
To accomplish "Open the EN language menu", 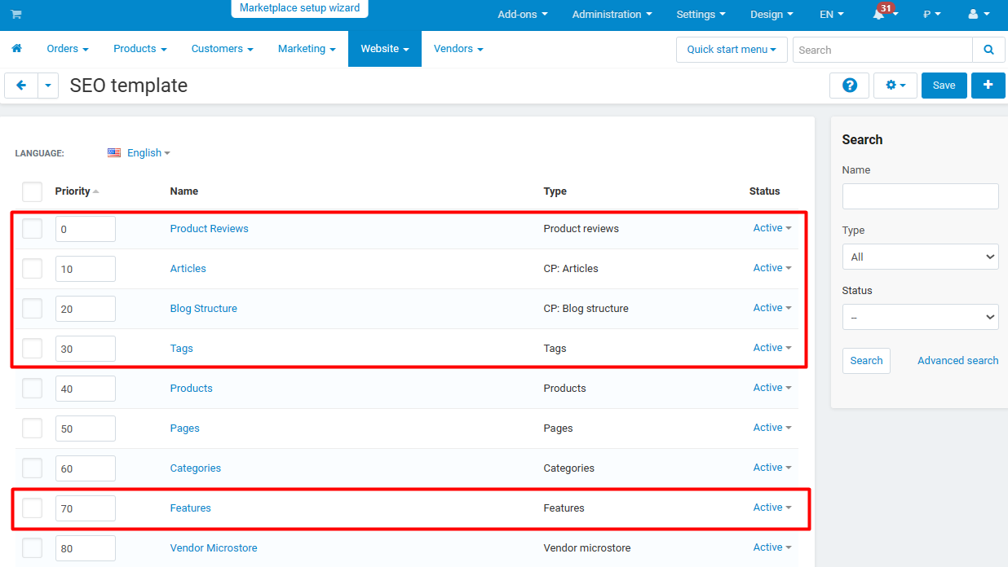I will point(831,14).
